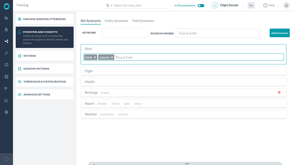This screenshot has width=294, height=165.
Task: Open the user profile avatar icon
Action: pos(286,5)
